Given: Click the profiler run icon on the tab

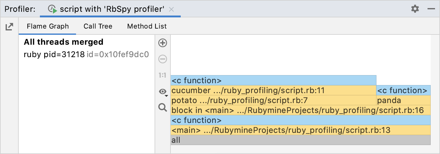Looking at the screenshot, I should click(x=52, y=9).
